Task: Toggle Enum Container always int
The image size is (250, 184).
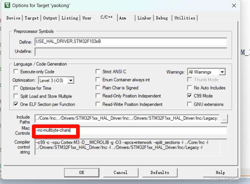Action: click(x=98, y=80)
